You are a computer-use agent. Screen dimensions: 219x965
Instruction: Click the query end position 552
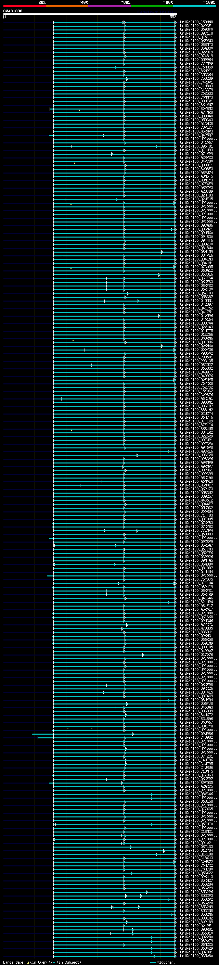tap(172, 17)
